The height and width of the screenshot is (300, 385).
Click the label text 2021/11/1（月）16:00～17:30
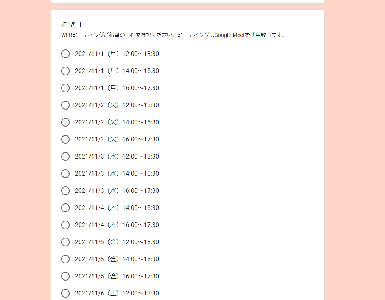[117, 88]
